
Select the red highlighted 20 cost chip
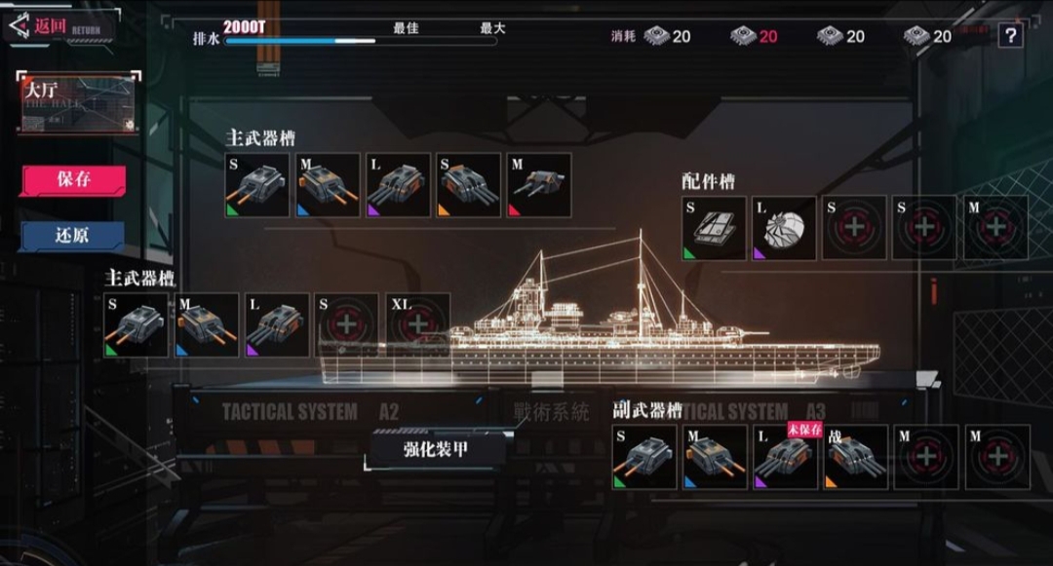click(x=754, y=35)
